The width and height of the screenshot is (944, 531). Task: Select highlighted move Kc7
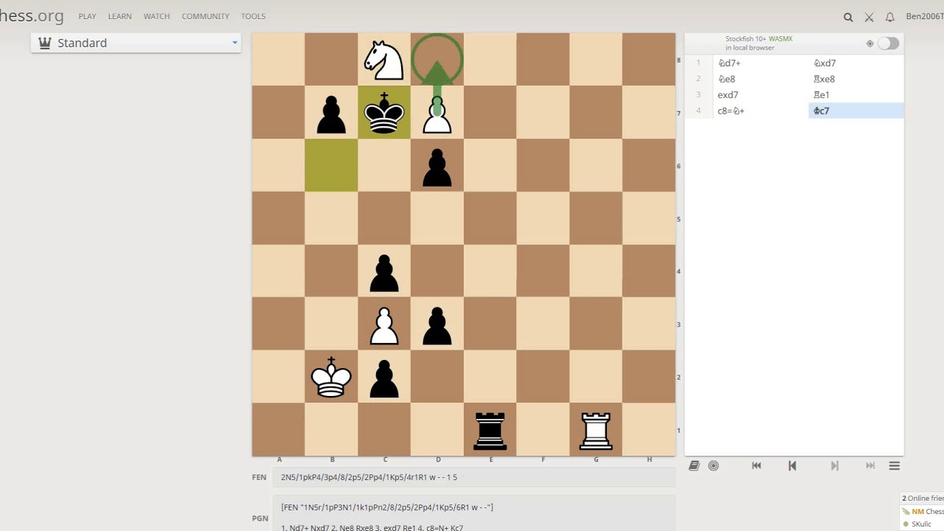tap(856, 111)
